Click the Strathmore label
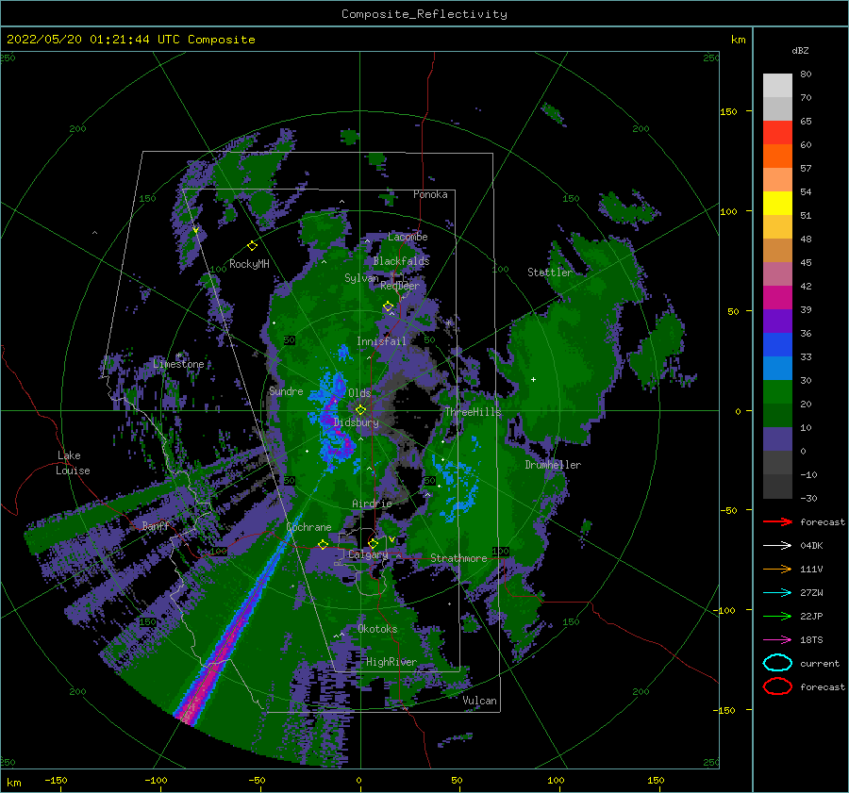Screen dimensions: 849x793 pos(458,558)
